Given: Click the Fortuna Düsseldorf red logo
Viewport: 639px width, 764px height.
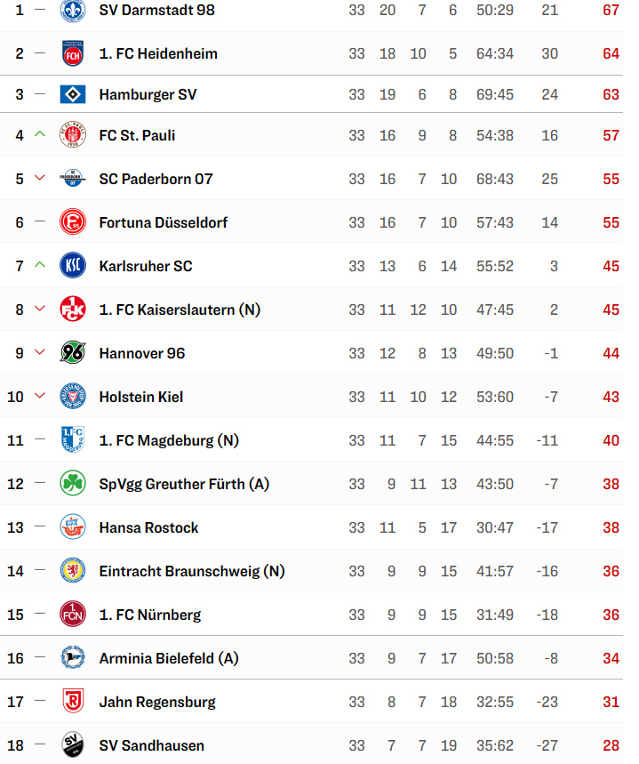Looking at the screenshot, I should (x=73, y=222).
